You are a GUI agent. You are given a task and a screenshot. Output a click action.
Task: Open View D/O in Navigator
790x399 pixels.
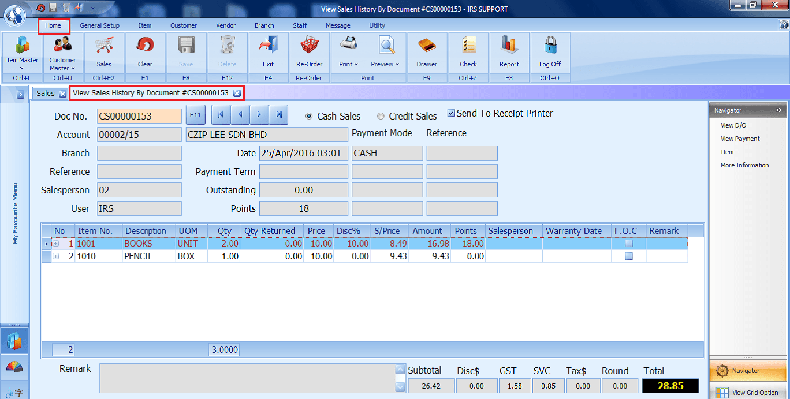pyautogui.click(x=733, y=125)
